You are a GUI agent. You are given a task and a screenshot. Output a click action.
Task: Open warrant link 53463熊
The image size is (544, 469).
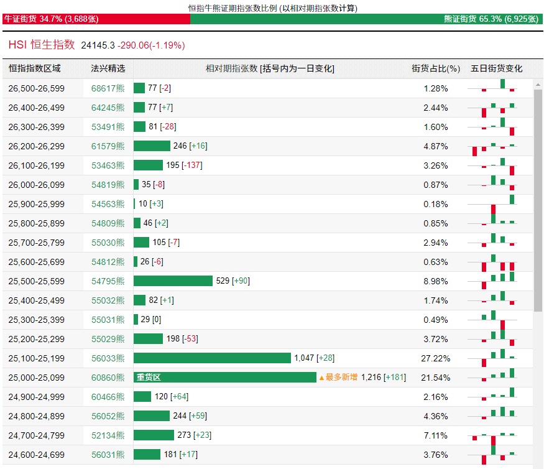click(x=108, y=165)
